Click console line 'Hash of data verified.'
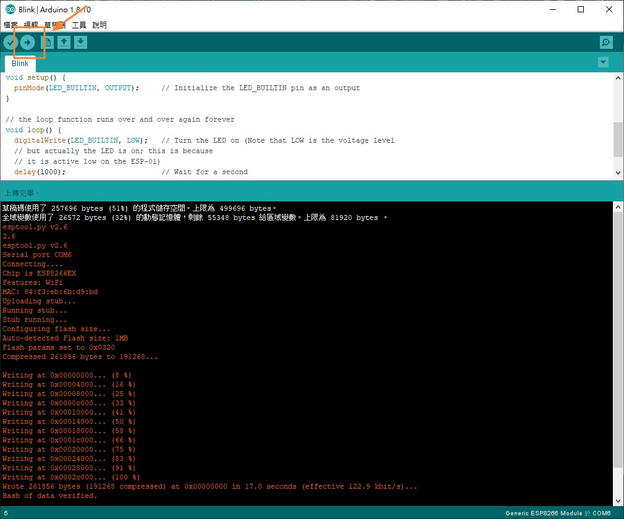This screenshot has width=624, height=519. click(50, 496)
